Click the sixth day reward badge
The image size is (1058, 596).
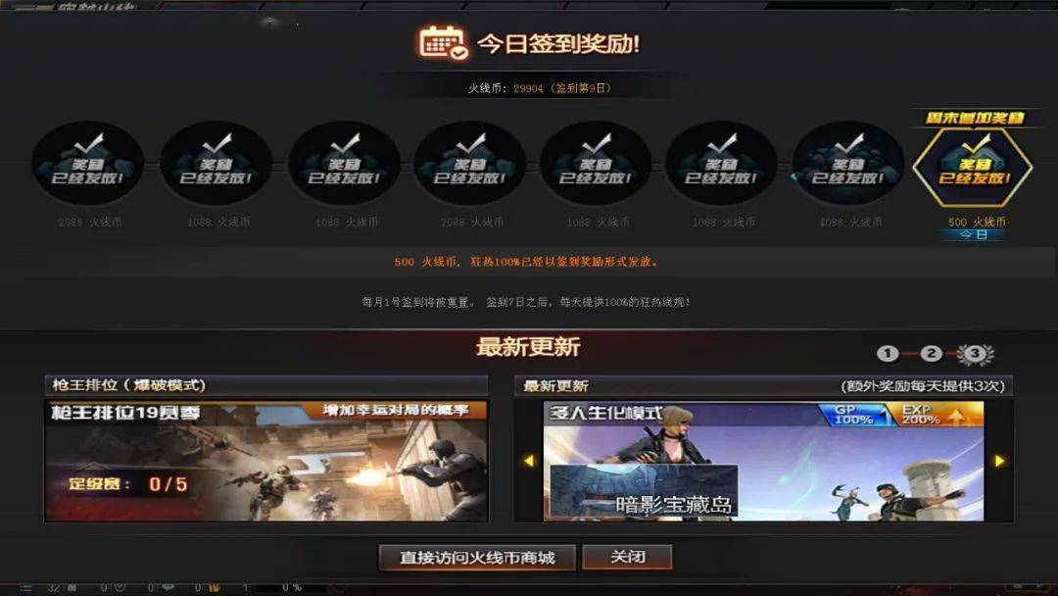721,163
